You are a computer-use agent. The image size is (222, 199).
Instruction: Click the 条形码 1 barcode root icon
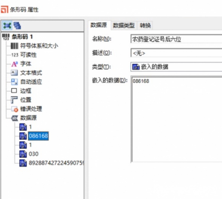click(6, 37)
